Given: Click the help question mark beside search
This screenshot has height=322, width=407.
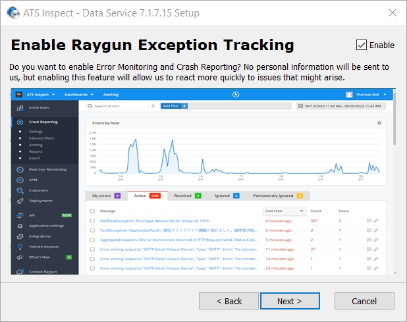Looking at the screenshot, I should tap(153, 106).
